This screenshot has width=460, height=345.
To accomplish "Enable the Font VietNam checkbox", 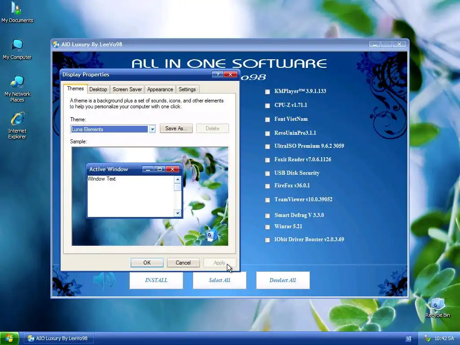I will coord(267,119).
